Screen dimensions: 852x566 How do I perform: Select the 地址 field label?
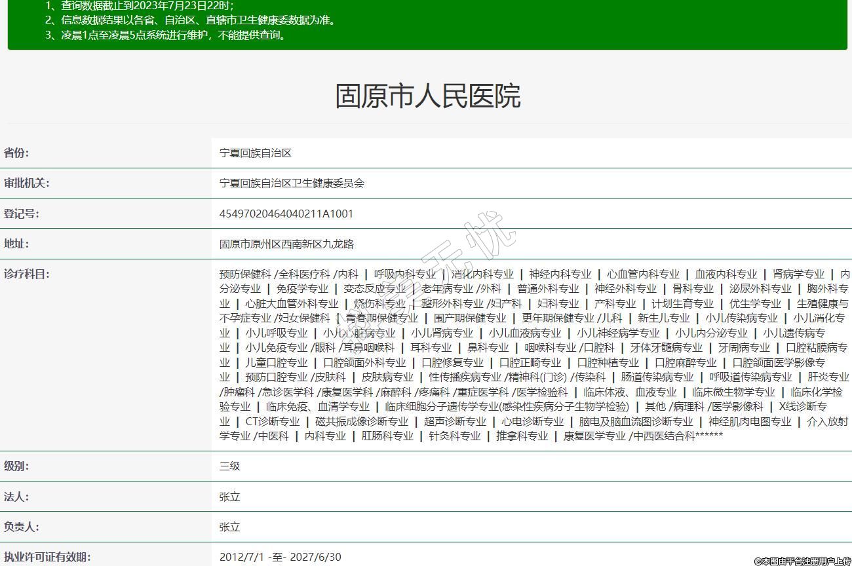(x=16, y=244)
